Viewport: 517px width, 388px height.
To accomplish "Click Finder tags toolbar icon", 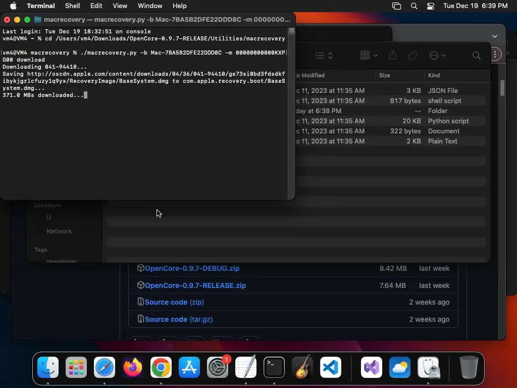I will coord(412,56).
